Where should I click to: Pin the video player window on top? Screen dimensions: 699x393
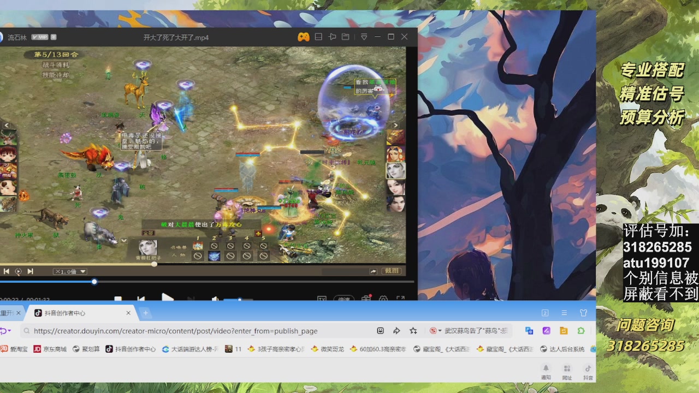[x=332, y=37]
